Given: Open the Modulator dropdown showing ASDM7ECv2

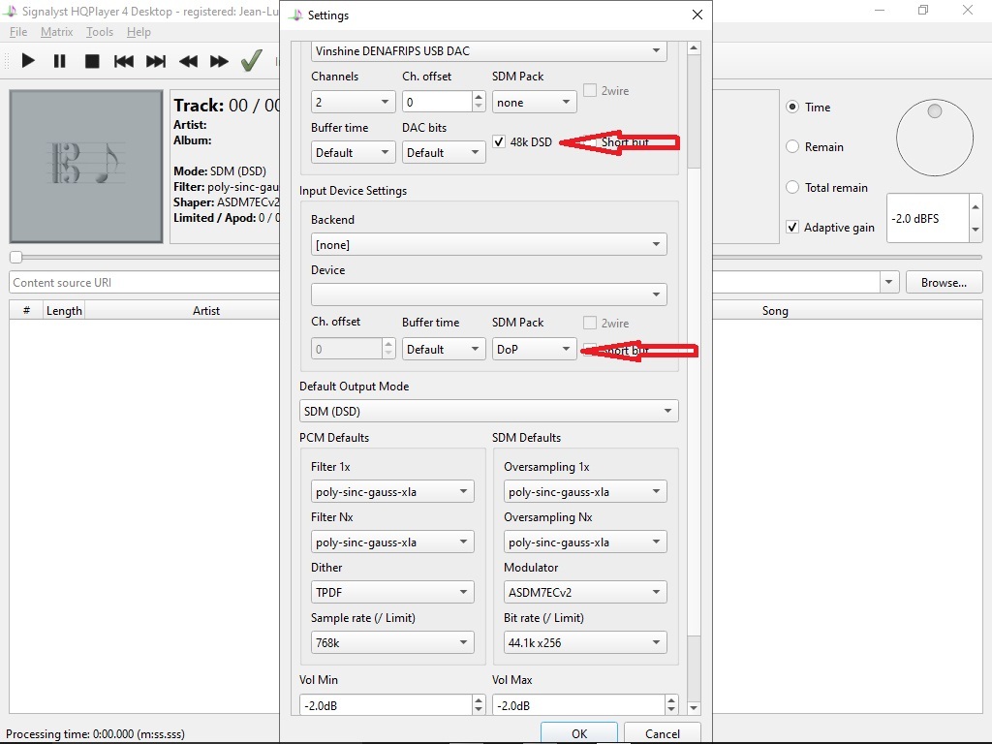Looking at the screenshot, I should point(585,592).
